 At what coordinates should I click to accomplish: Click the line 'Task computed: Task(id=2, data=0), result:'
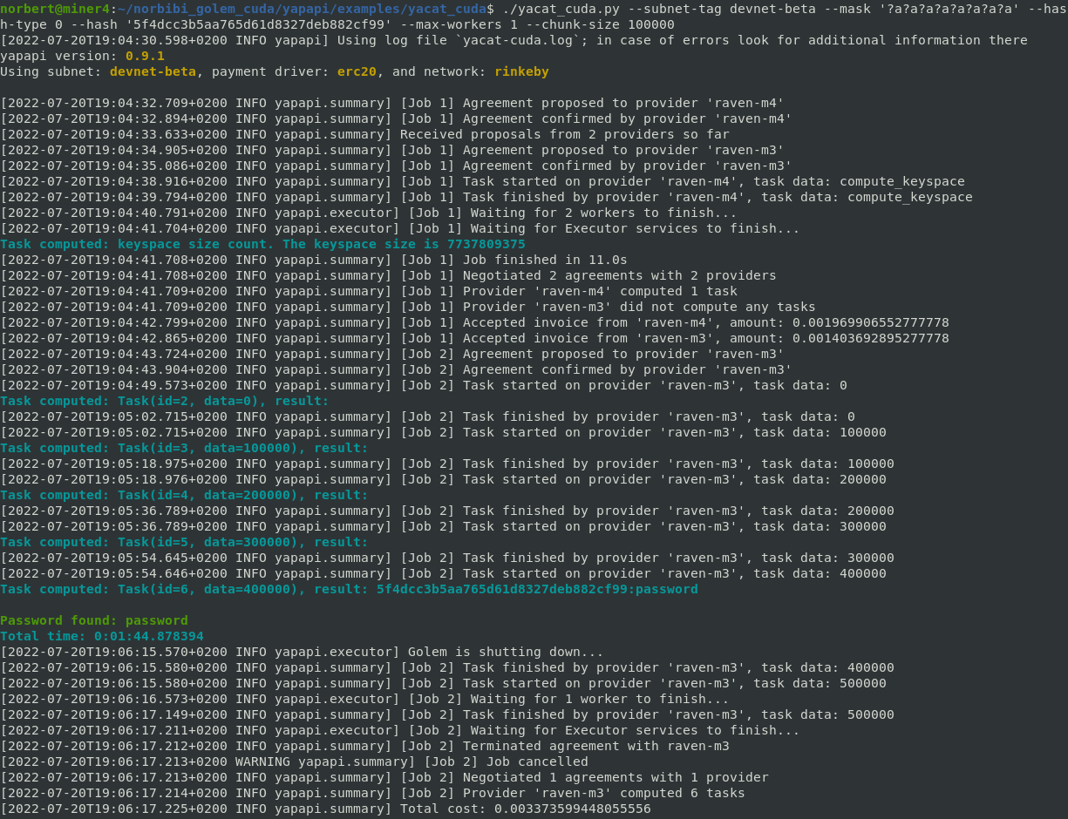tap(165, 401)
